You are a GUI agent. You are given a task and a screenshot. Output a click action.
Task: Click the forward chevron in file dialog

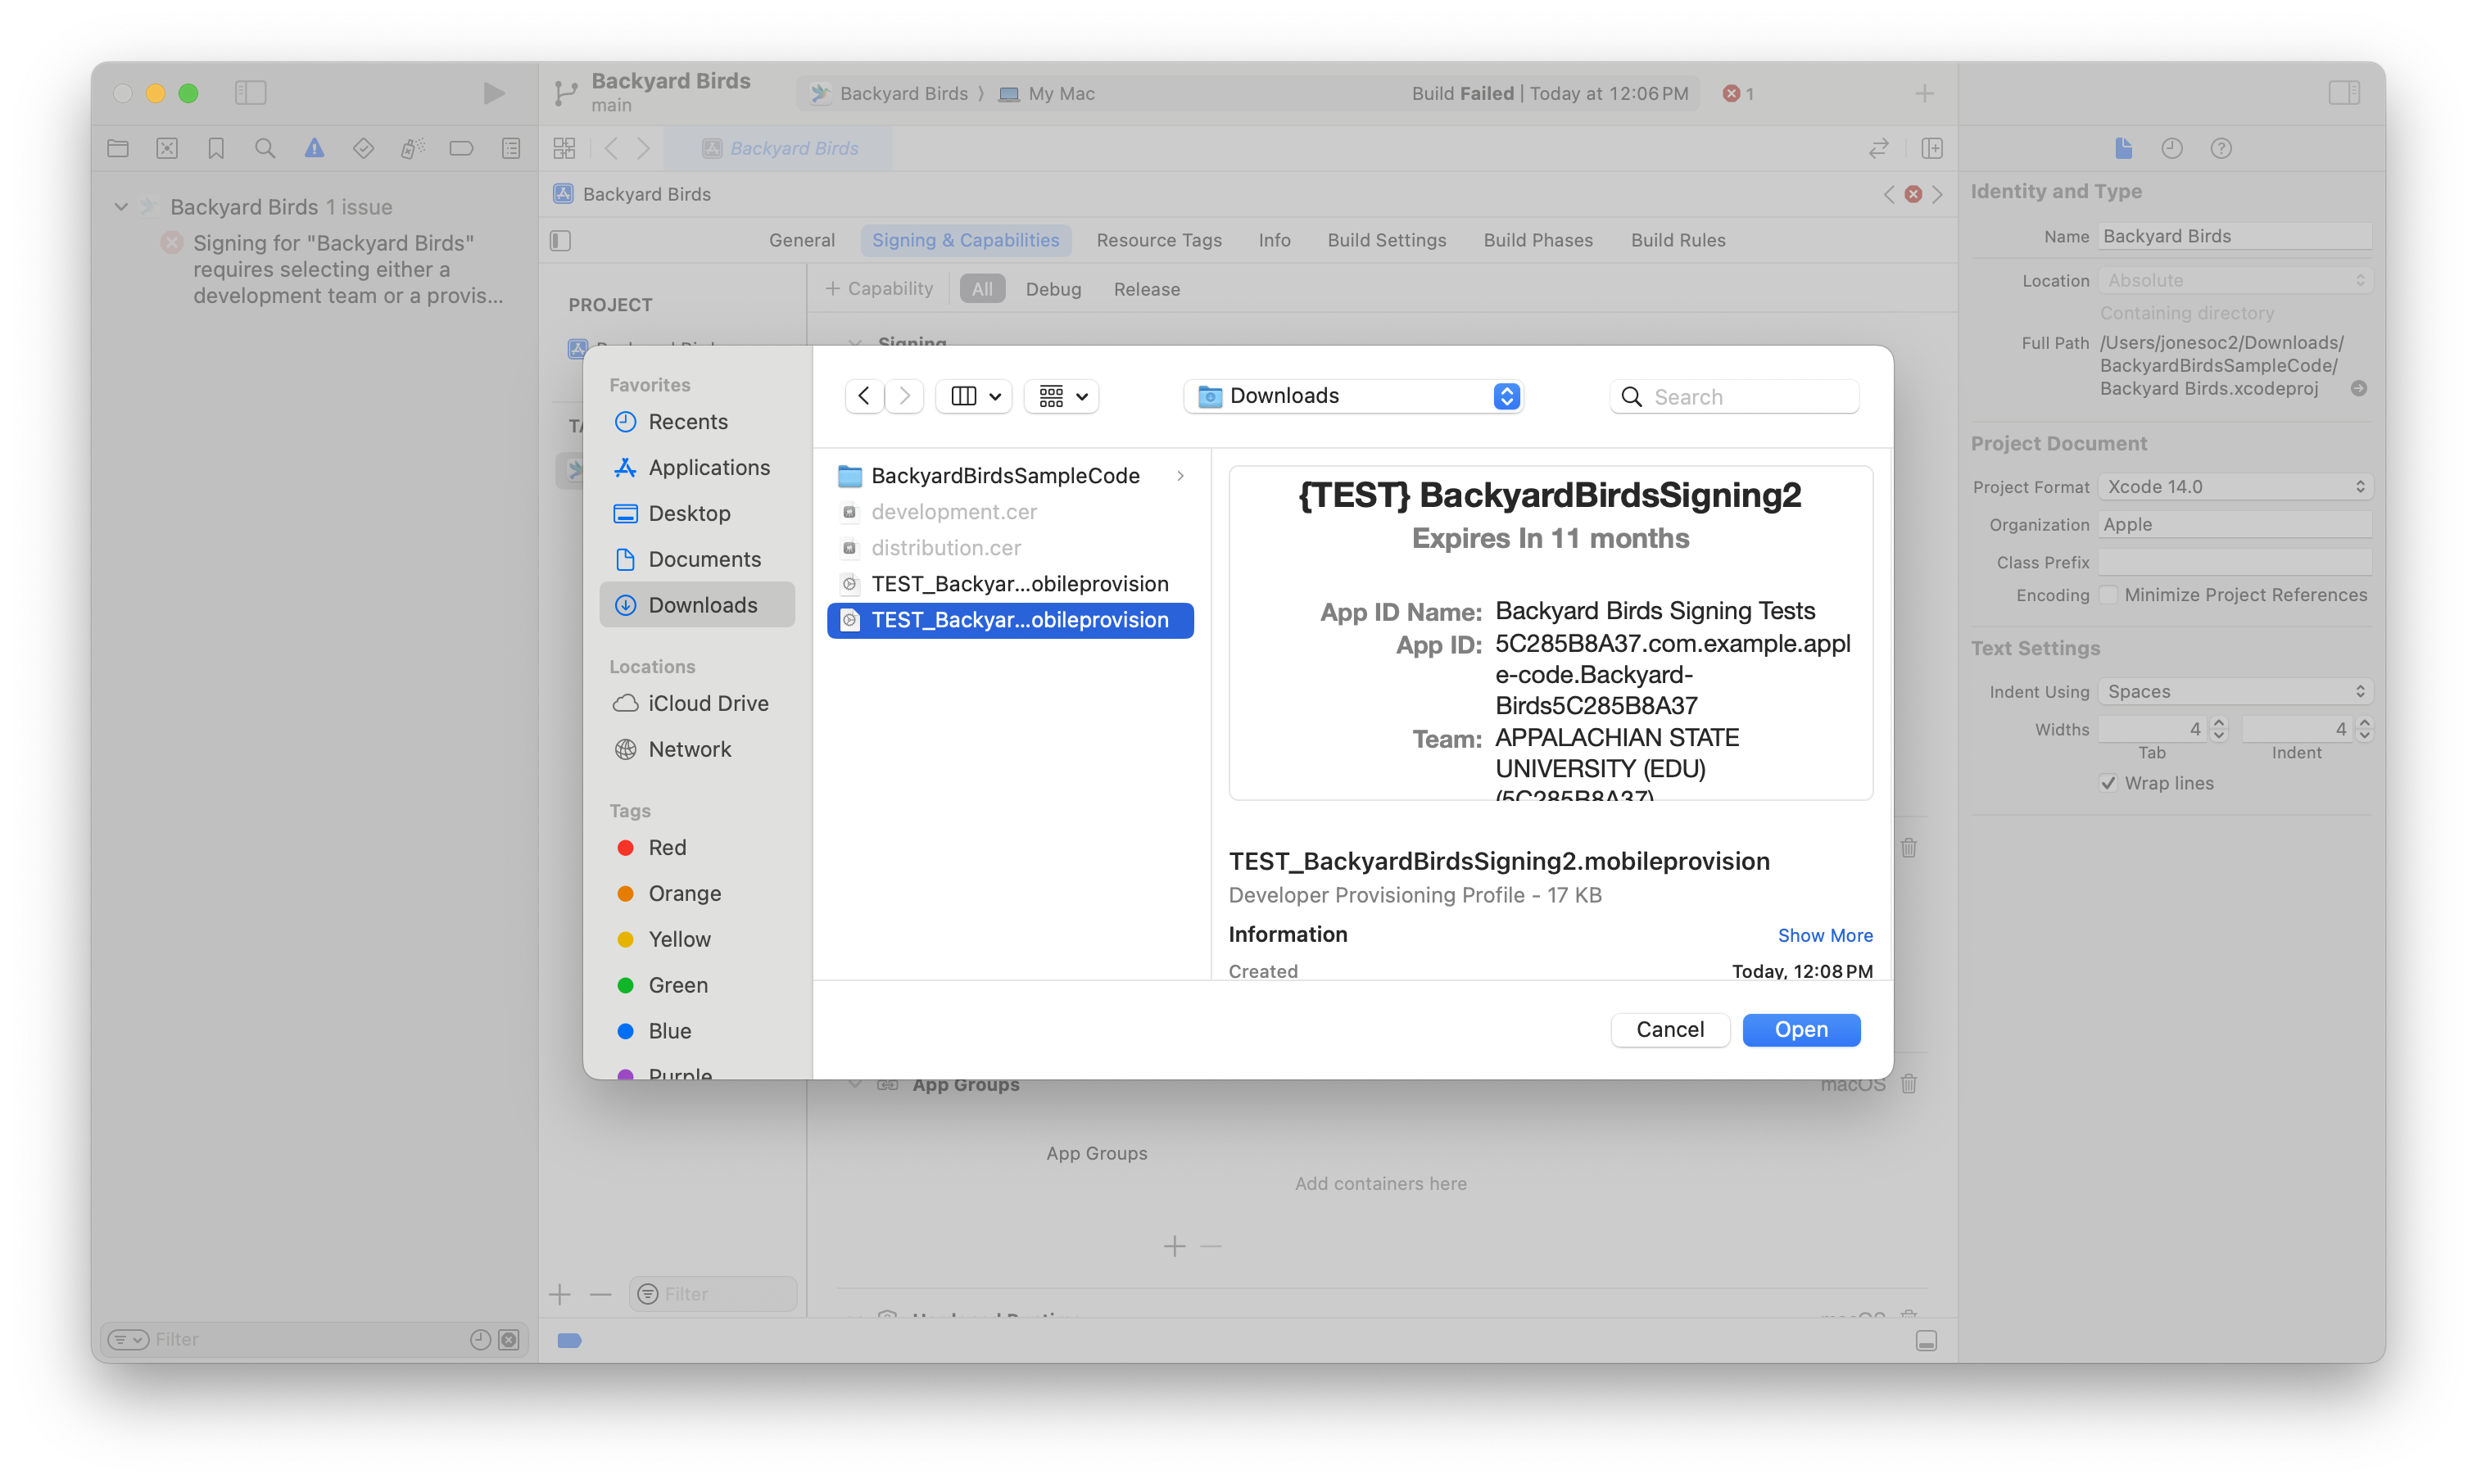905,396
